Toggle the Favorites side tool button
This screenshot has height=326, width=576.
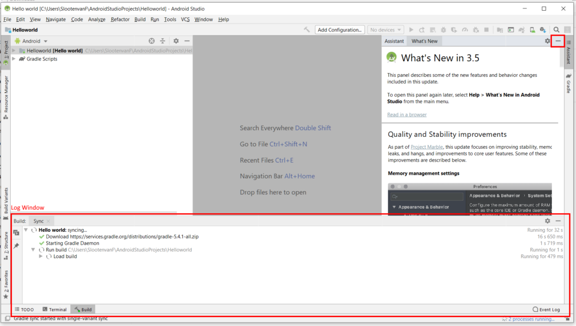click(x=6, y=284)
